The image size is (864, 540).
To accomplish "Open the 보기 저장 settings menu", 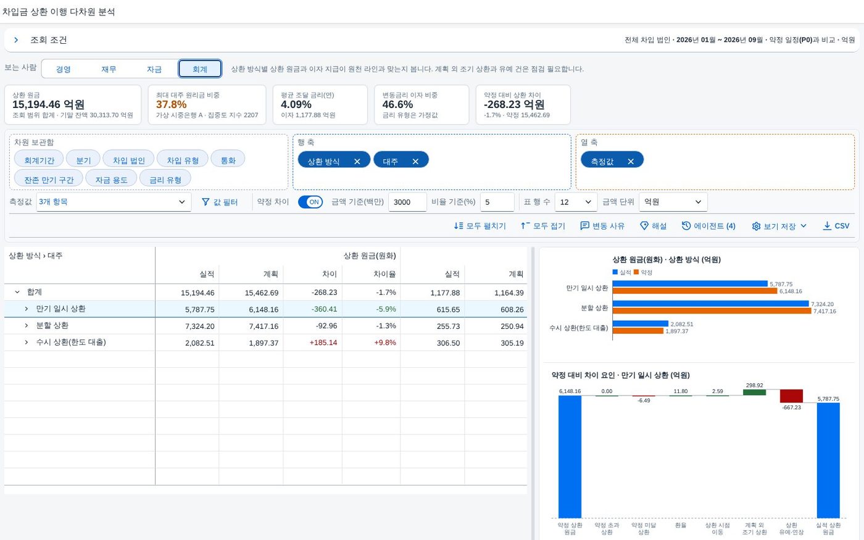I will [x=779, y=226].
